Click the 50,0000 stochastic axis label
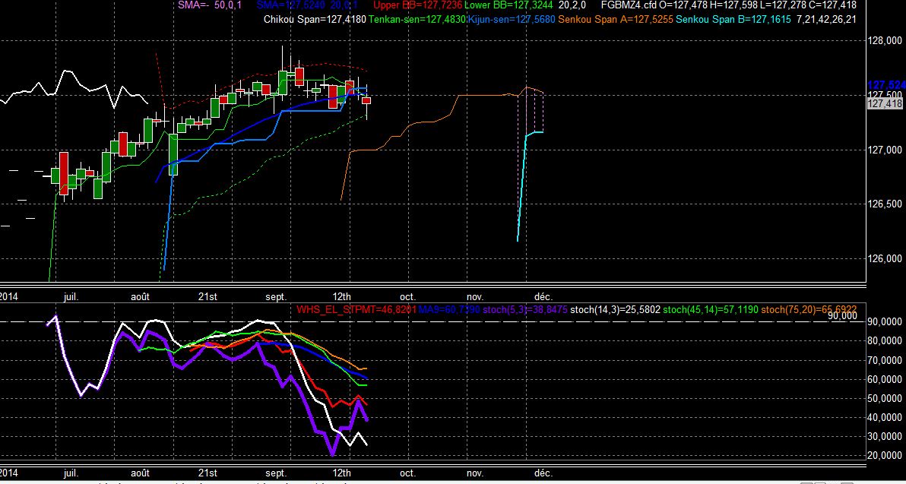 (x=885, y=398)
